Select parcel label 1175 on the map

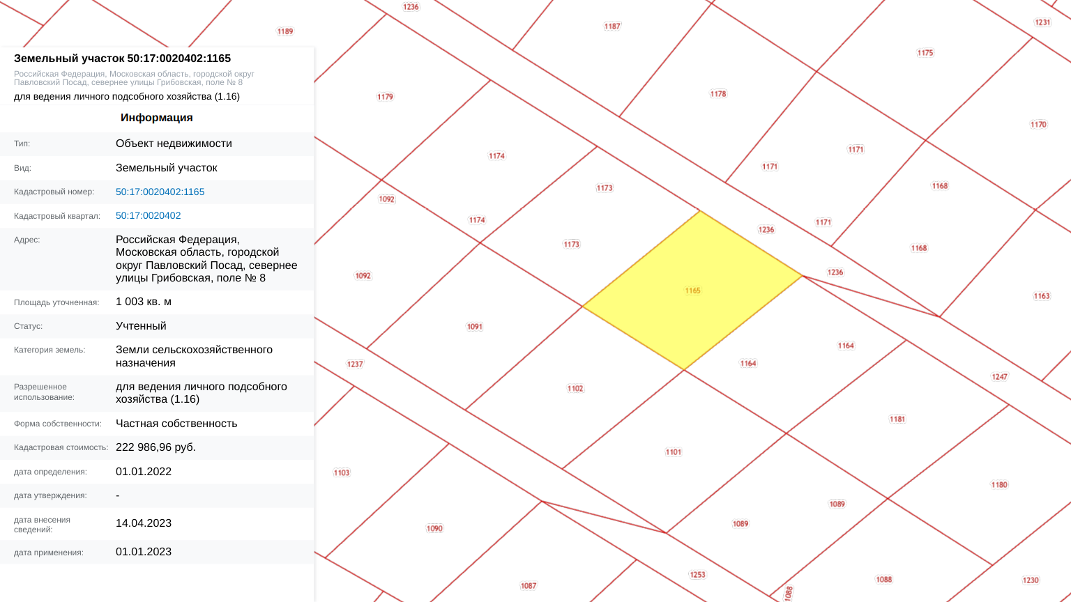click(x=925, y=53)
